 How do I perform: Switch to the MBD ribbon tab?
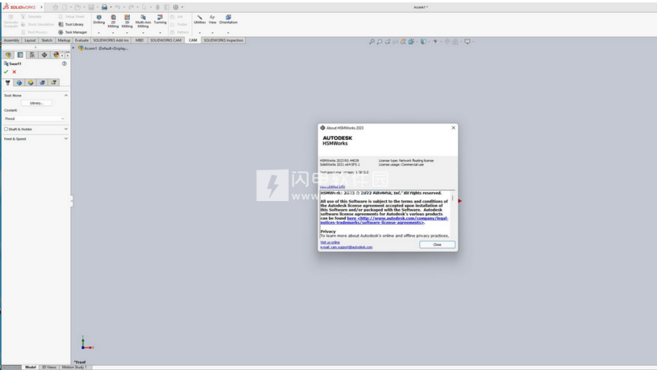coord(139,40)
